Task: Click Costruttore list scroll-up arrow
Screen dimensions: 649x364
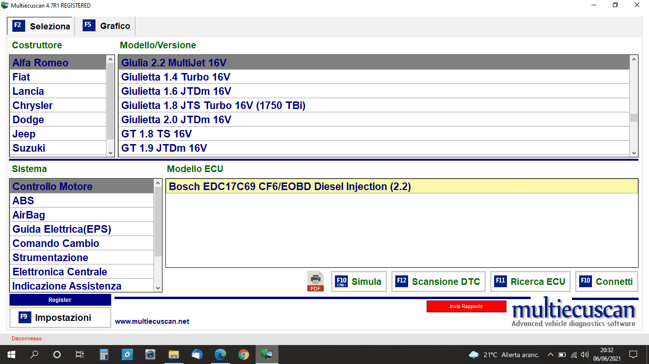Action: point(110,59)
